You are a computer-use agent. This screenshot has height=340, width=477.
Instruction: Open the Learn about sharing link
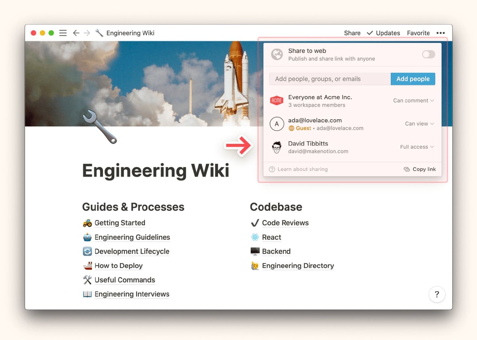pyautogui.click(x=299, y=169)
